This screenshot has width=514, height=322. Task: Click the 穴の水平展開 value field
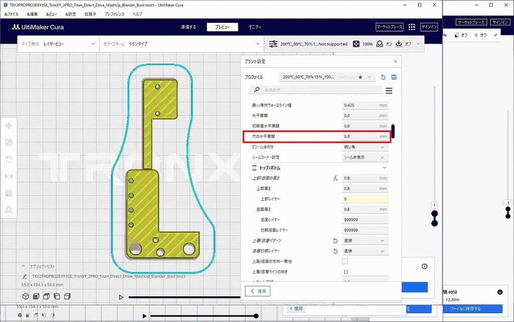pyautogui.click(x=365, y=136)
